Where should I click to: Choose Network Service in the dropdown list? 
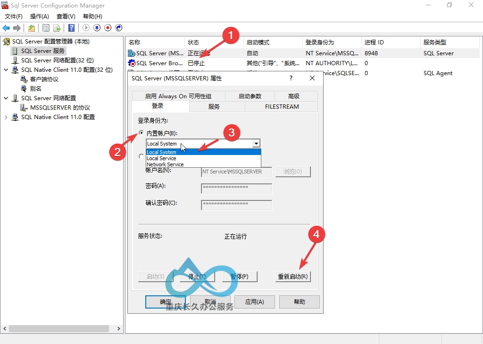coord(203,164)
